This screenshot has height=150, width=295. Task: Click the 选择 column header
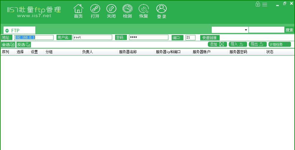coord(22,52)
